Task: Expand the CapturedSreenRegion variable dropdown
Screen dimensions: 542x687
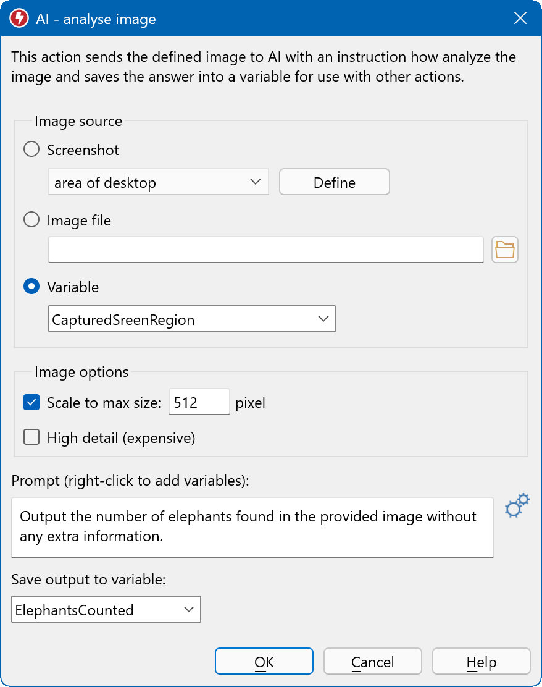Action: tap(191, 319)
